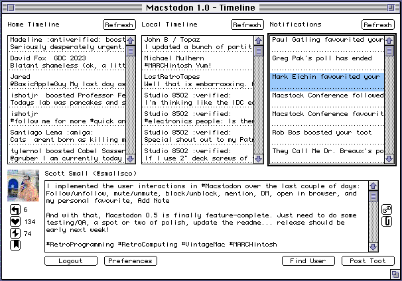The image size is (402, 281).
Task: Bookmark the toot with bookmark icon
Action: click(15, 245)
